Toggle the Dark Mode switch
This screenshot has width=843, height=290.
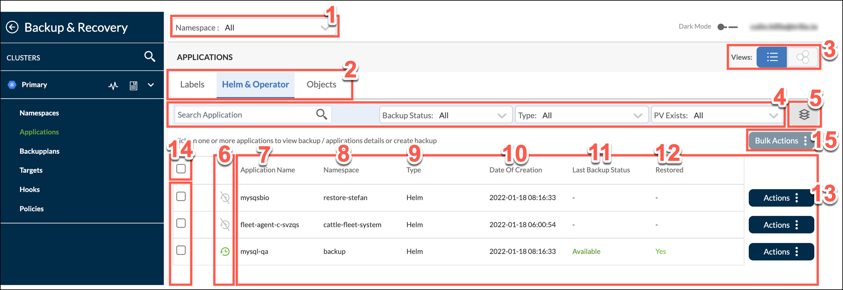pyautogui.click(x=727, y=27)
